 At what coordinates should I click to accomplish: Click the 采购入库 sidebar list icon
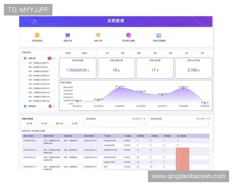pos(25,58)
